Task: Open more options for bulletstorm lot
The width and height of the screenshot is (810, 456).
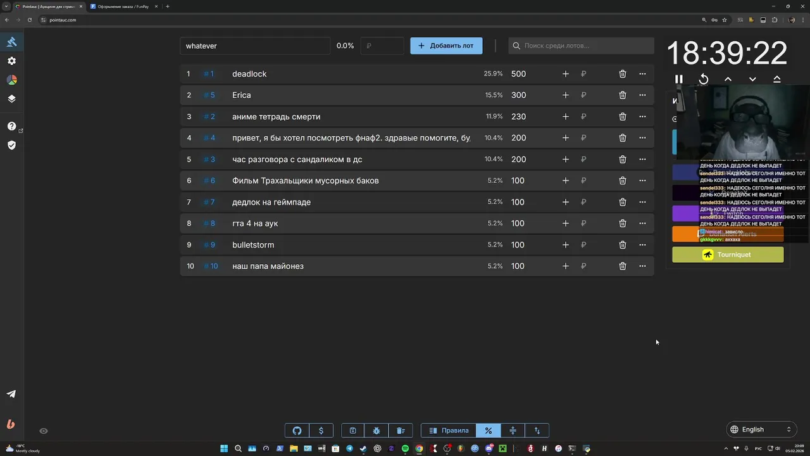Action: [x=642, y=245]
